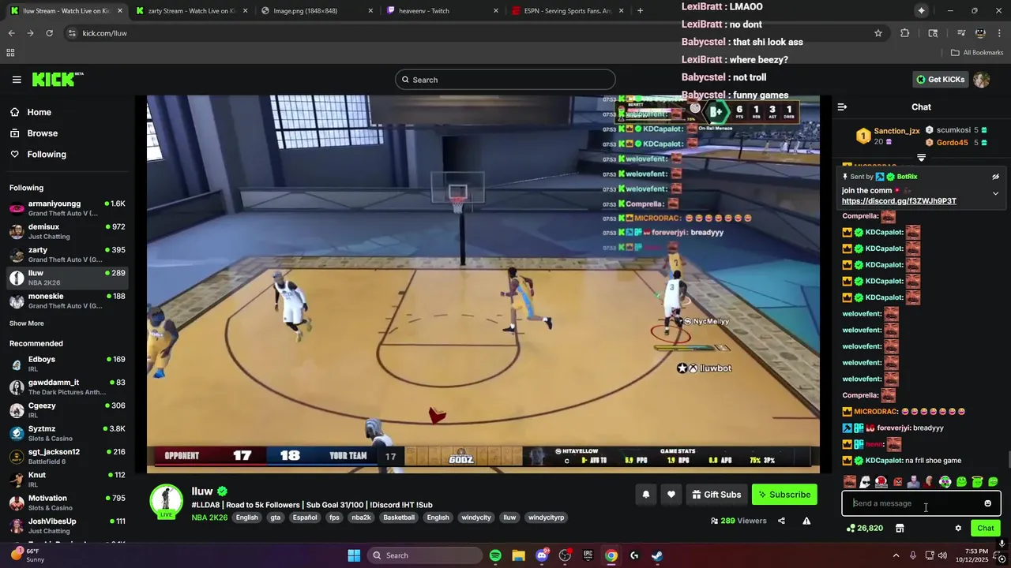Expand the gift leaderboard arrow
This screenshot has height=568, width=1011.
click(x=921, y=158)
